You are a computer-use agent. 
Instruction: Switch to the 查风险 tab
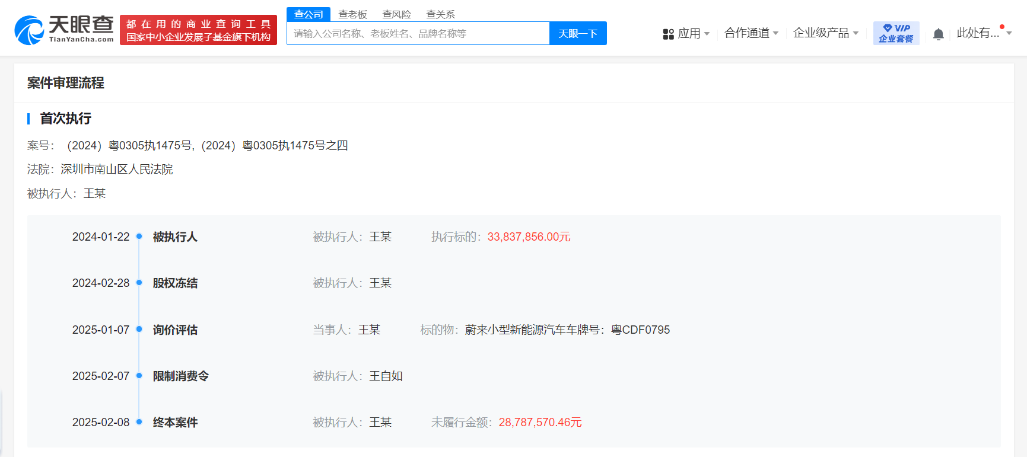click(x=396, y=14)
